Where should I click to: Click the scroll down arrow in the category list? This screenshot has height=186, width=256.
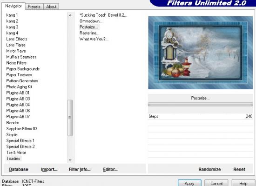pyautogui.click(x=70, y=160)
